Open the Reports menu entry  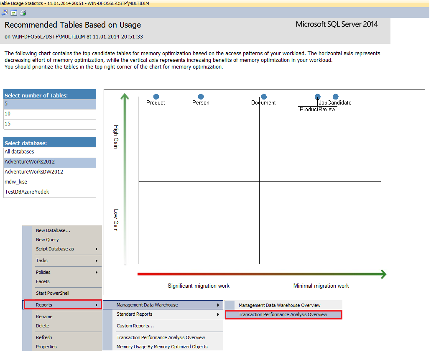[x=63, y=305]
